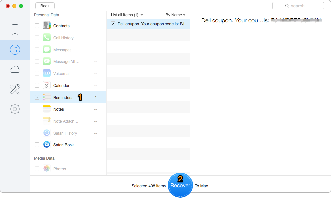
Task: Click the Contacts app icon
Action: [47, 26]
